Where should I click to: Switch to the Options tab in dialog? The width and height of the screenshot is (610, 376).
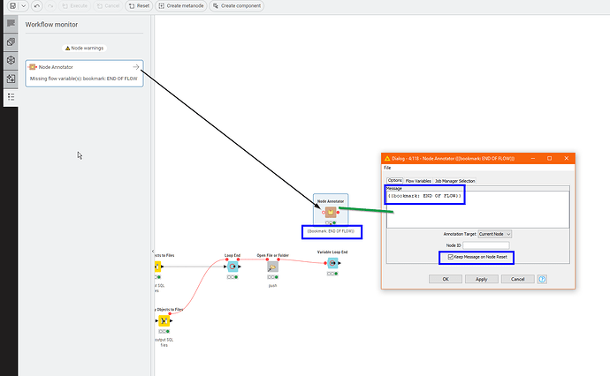tap(395, 181)
